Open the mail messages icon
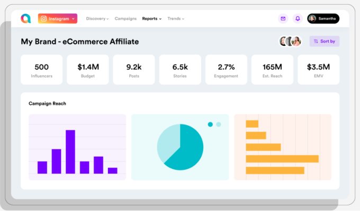 [x=283, y=18]
